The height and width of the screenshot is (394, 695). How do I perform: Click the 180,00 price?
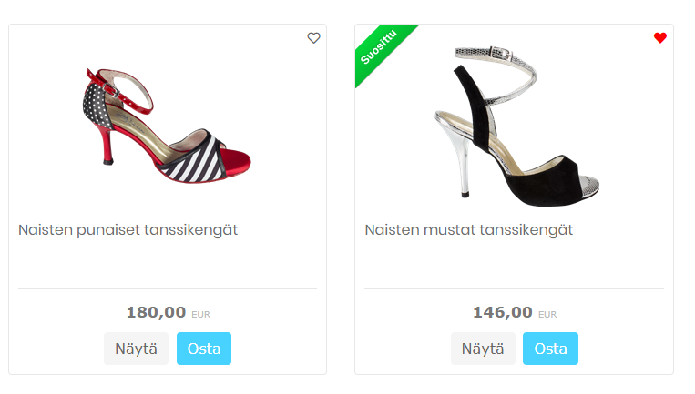click(156, 313)
